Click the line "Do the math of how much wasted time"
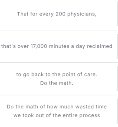 coord(57,107)
